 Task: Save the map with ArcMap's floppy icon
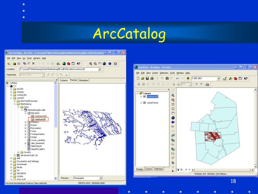tap(147, 78)
